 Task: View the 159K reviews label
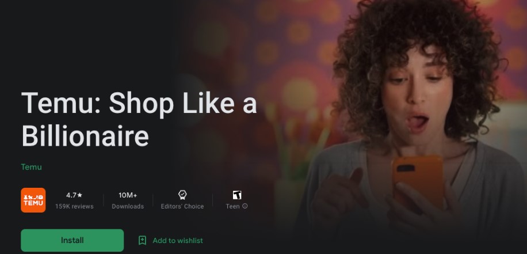tap(74, 207)
